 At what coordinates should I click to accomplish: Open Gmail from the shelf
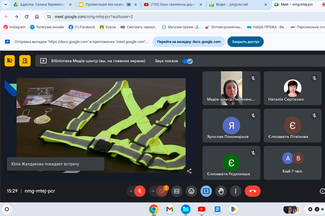[170, 210]
